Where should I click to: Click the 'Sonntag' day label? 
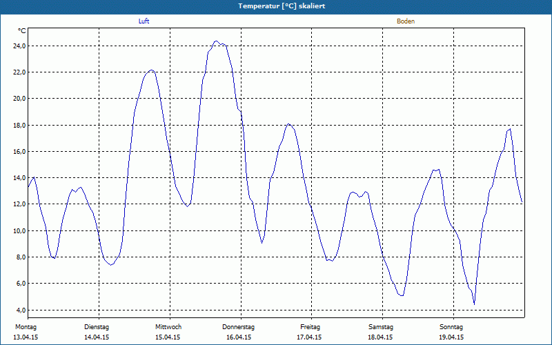pyautogui.click(x=451, y=327)
